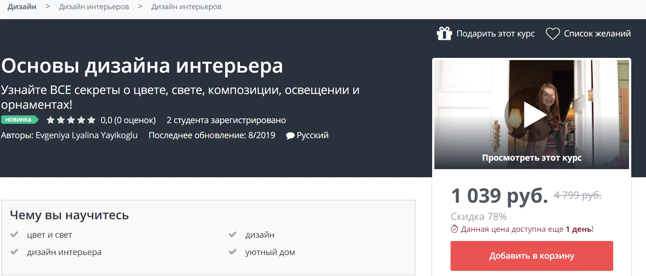Image resolution: width=646 pixels, height=276 pixels.
Task: Click Просмотреть этот курс caption
Action: [x=532, y=158]
